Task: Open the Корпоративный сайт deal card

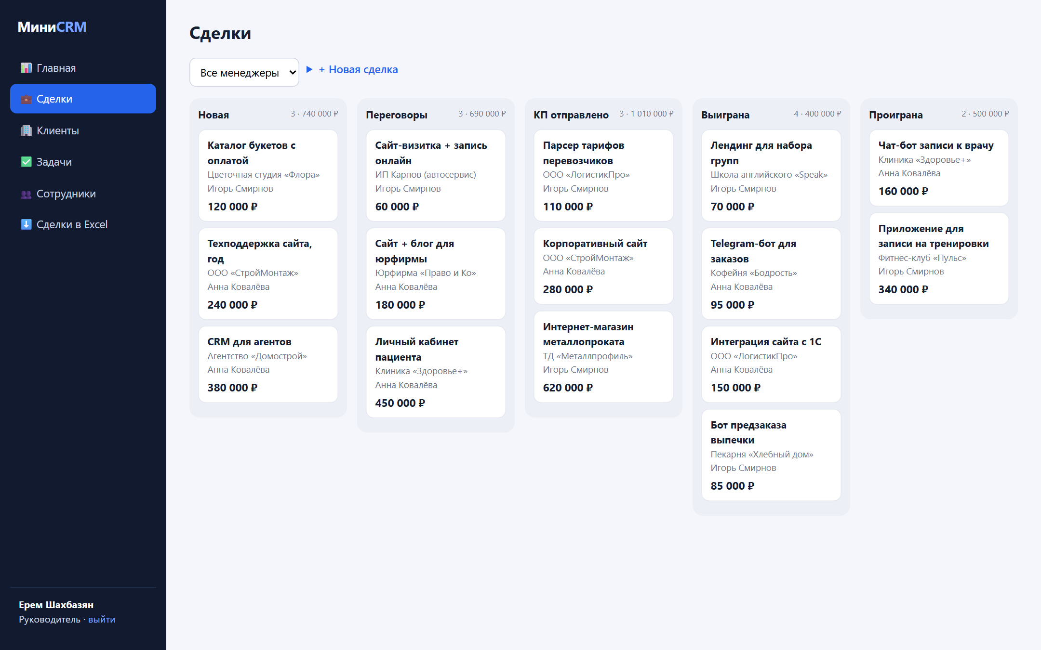Action: (x=603, y=266)
